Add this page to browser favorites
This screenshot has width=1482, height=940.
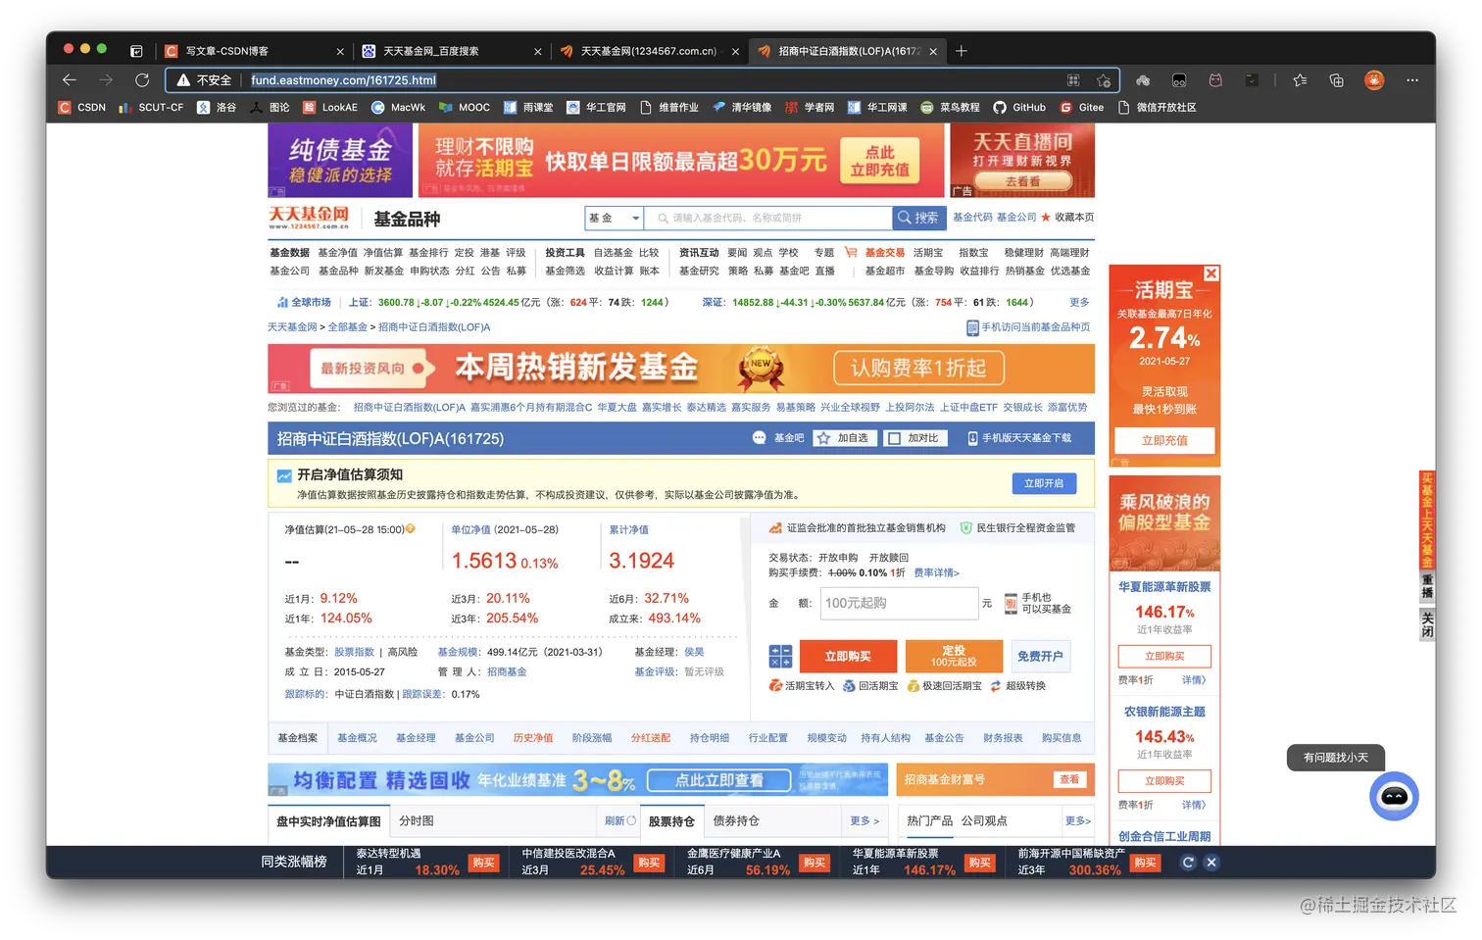point(1104,80)
